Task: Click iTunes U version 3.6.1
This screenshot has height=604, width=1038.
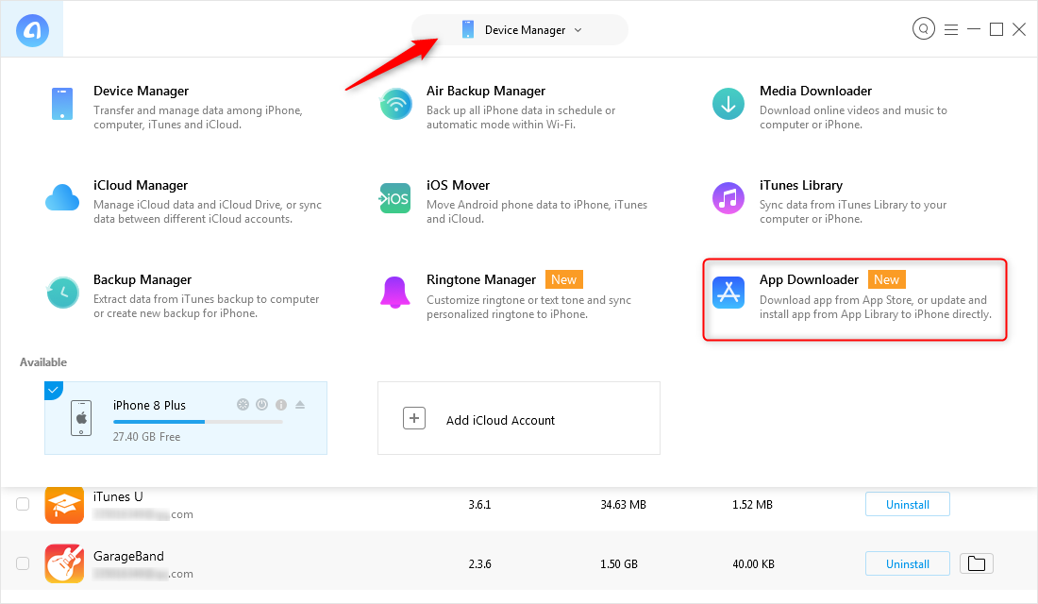Action: coord(480,505)
